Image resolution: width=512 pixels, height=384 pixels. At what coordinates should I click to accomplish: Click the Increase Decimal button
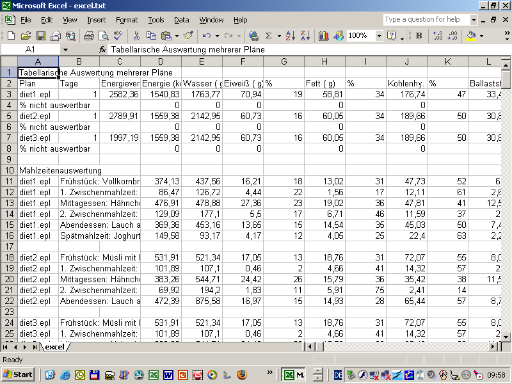pyautogui.click(x=438, y=36)
